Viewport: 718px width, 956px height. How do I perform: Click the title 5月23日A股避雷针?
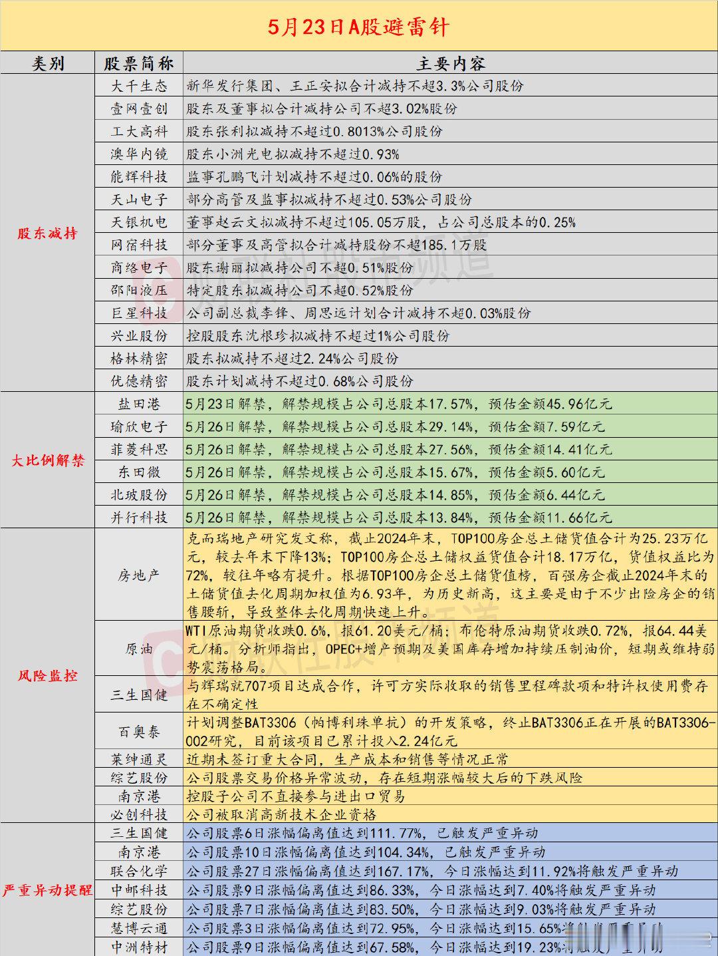tap(359, 27)
